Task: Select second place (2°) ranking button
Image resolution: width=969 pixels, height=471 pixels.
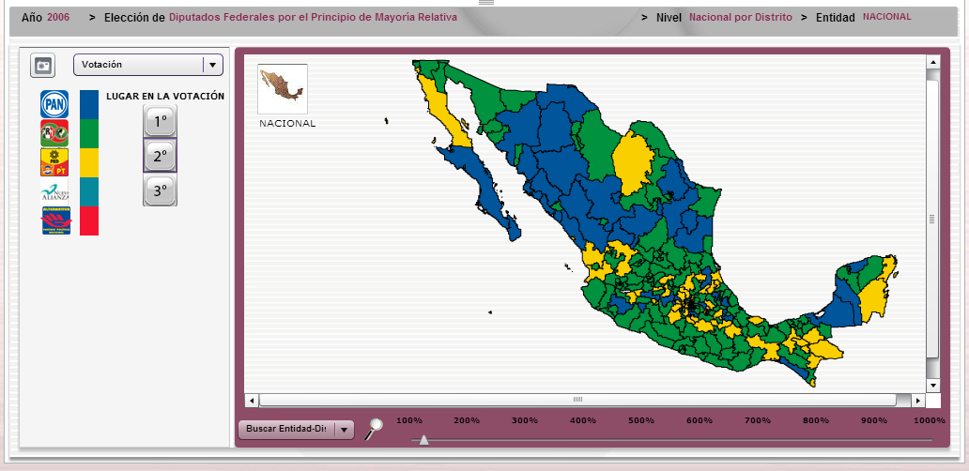Action: tap(160, 156)
